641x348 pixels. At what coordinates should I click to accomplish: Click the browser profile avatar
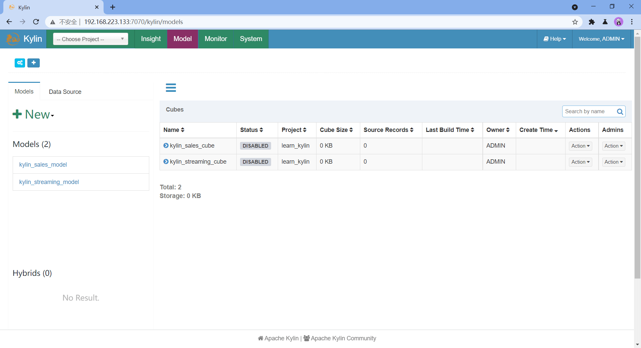click(619, 22)
